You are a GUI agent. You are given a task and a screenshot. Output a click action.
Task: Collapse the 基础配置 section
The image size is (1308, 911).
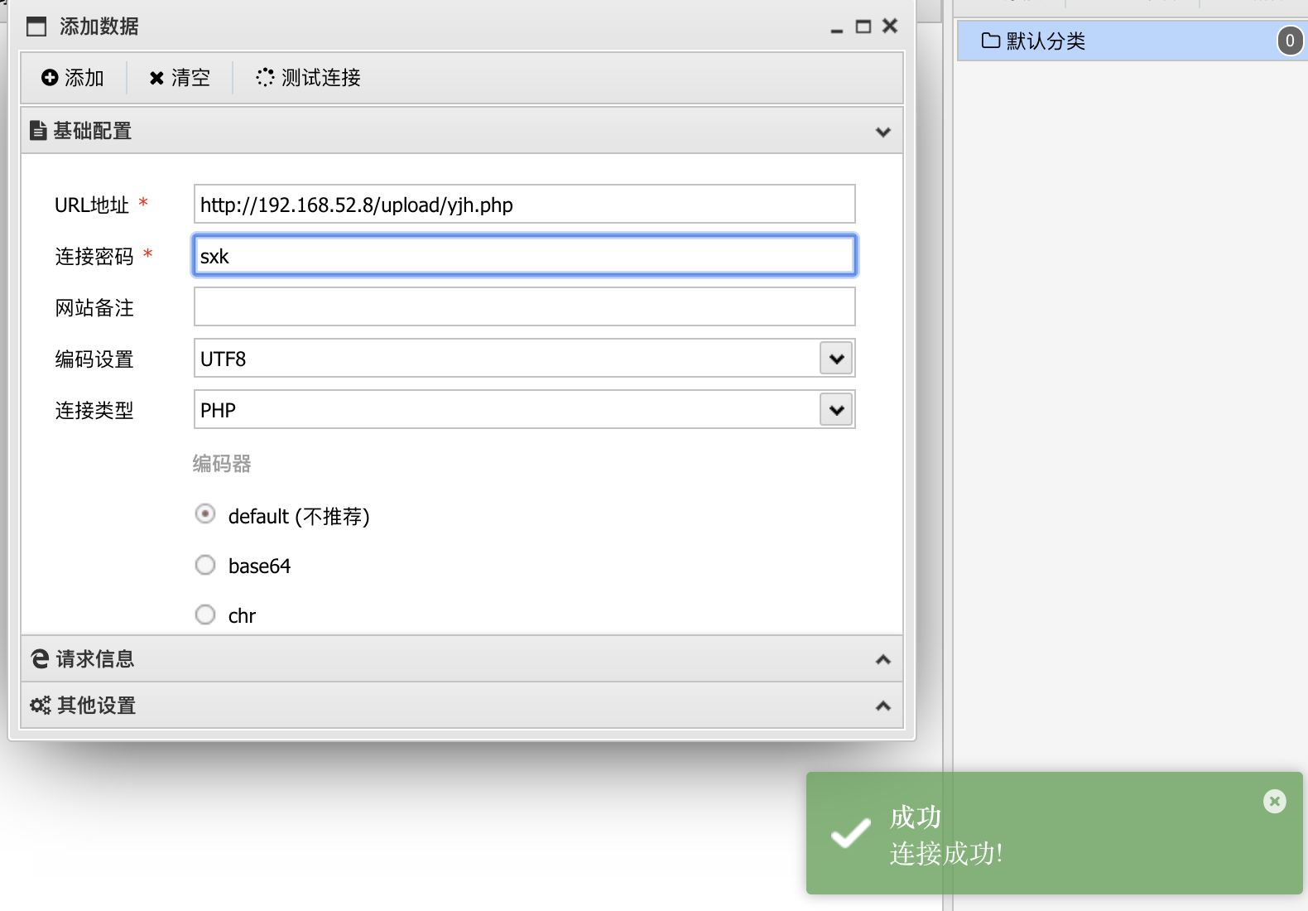pos(882,132)
